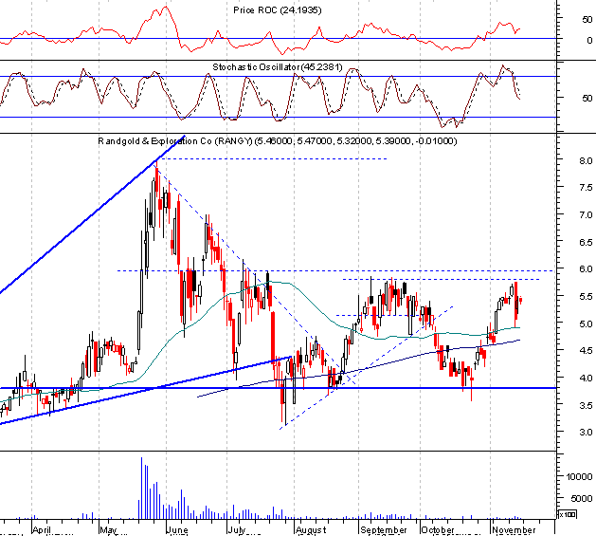Select the thick horizontal support line near 3.8
Screen dimensions: 596x536
coord(279,388)
